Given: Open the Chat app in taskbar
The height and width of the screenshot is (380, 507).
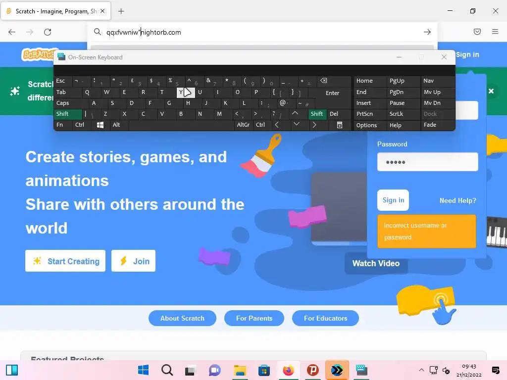Looking at the screenshot, I should click(215, 370).
